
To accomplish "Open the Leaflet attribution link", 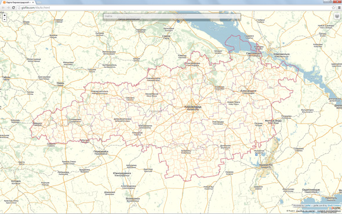I will 307,205.
